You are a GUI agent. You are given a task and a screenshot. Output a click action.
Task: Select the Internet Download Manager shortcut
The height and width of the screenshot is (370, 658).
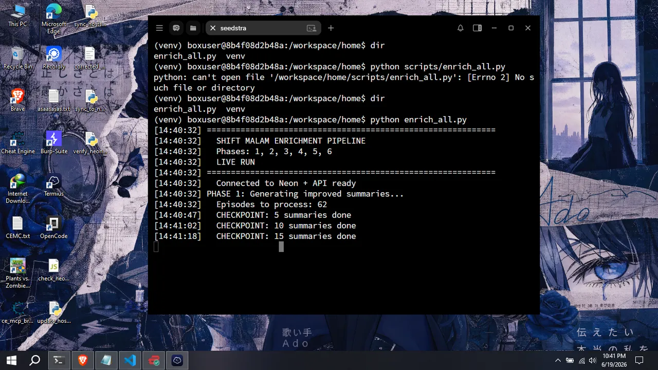pyautogui.click(x=17, y=189)
